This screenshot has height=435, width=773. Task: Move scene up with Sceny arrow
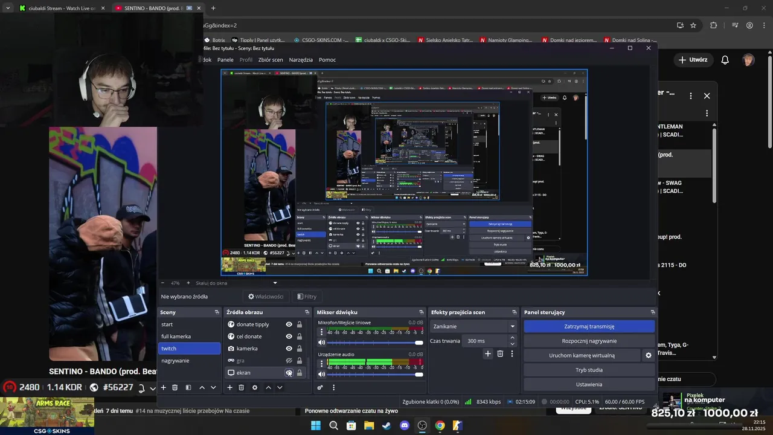click(202, 387)
